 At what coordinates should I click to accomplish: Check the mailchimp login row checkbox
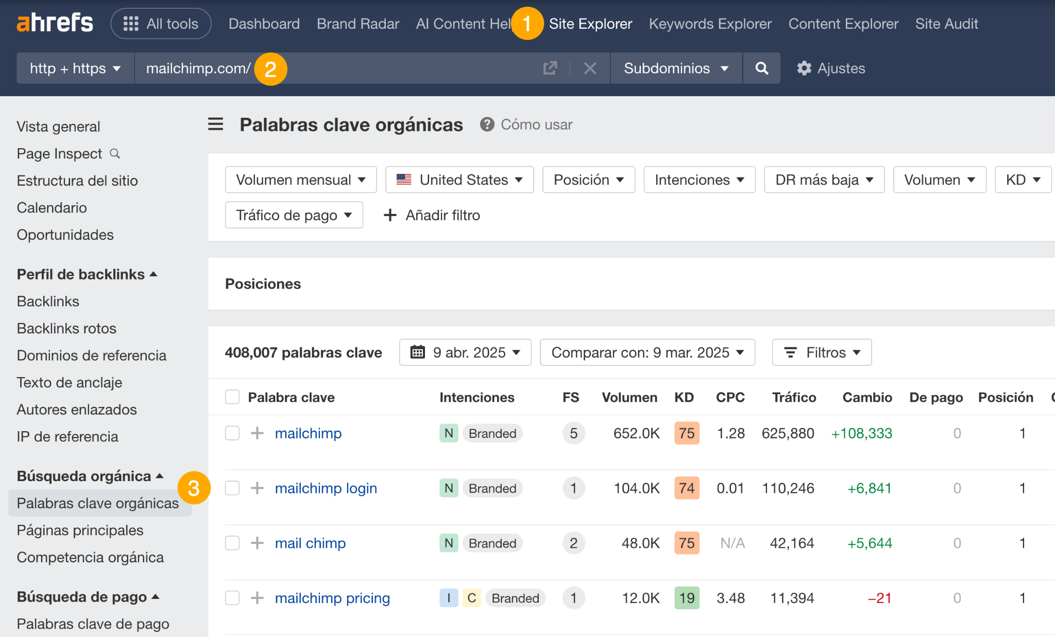[232, 488]
